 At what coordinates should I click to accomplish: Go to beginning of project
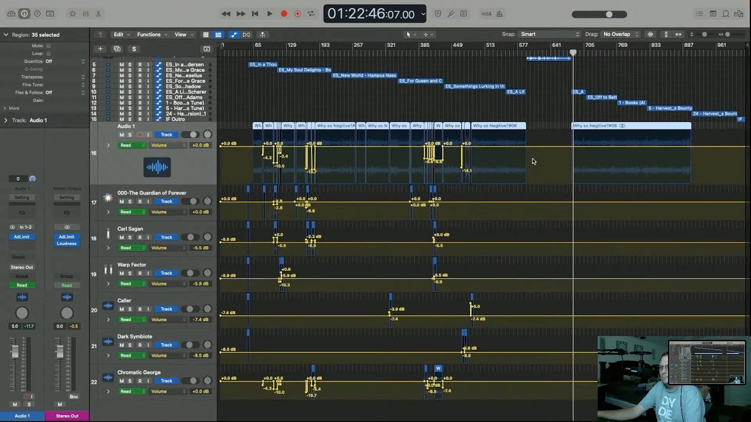[x=255, y=13]
